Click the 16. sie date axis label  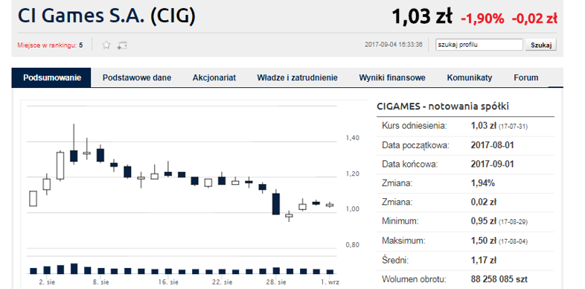[169, 282]
